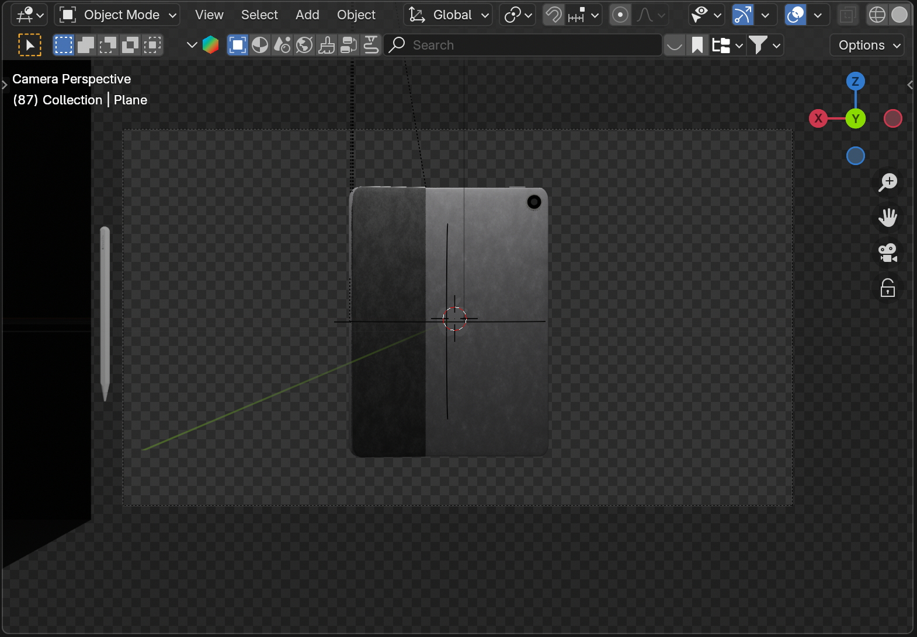Viewport: 917px width, 637px height.
Task: Click the Search input field
Action: click(526, 45)
